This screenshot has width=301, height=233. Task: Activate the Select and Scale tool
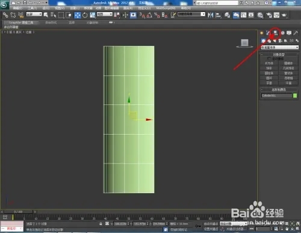(93, 15)
